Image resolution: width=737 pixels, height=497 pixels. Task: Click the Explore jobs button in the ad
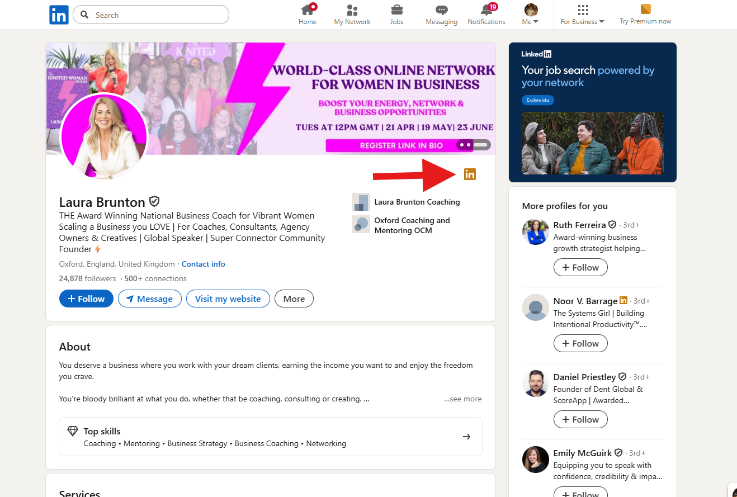pos(538,100)
